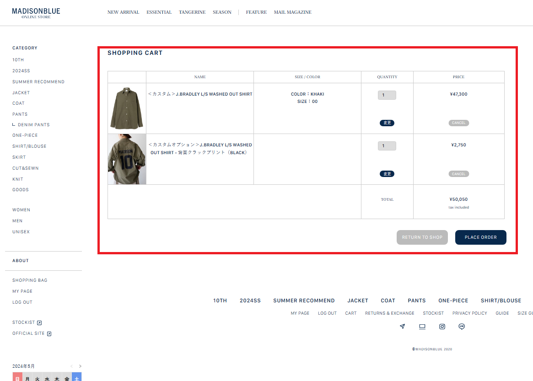Open CART in the footer links
The image size is (533, 381).
351,313
